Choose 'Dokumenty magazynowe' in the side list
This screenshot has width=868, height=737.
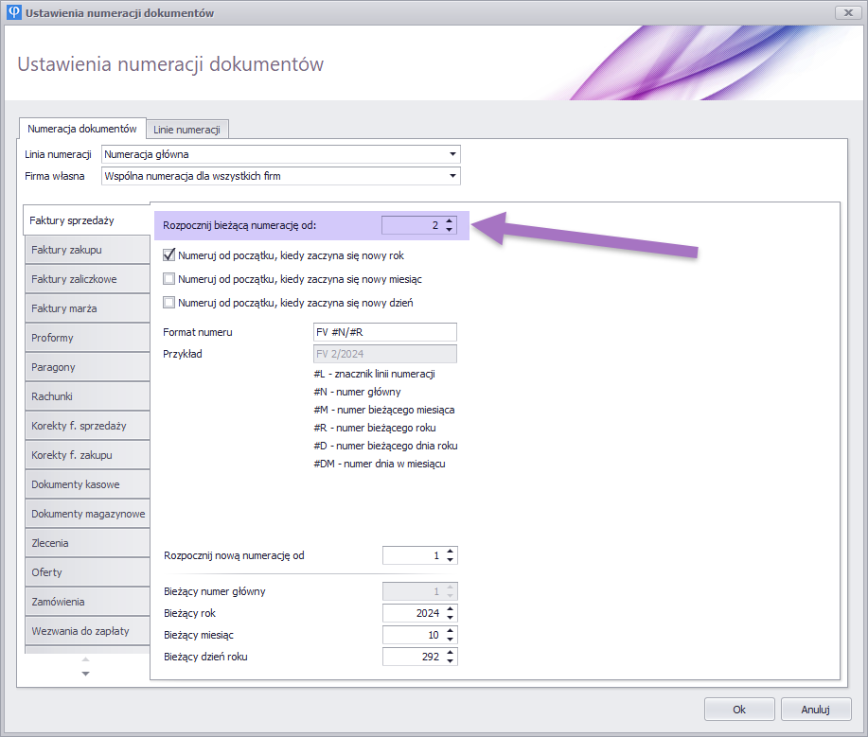(87, 514)
